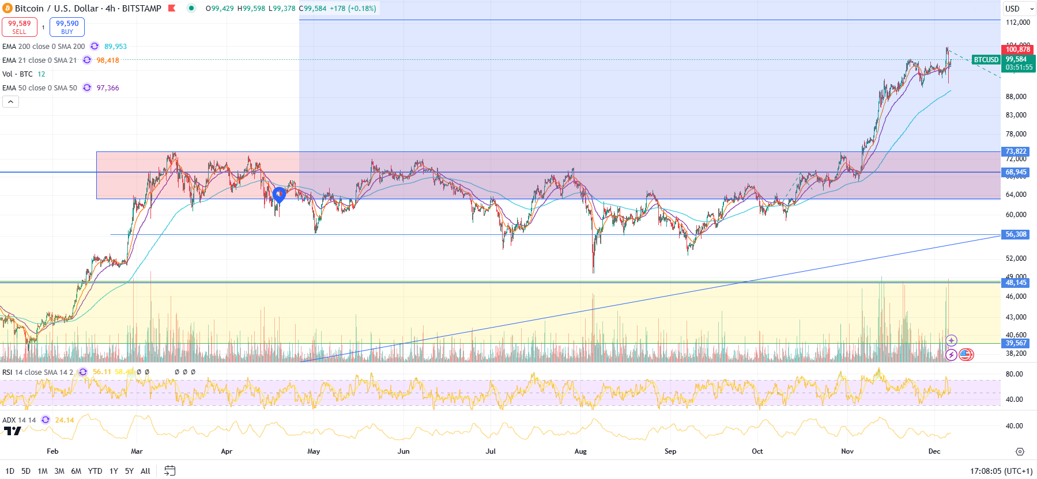Collapse the indicator legend with chevron
Viewport: 1037px width, 479px height.
pos(10,102)
